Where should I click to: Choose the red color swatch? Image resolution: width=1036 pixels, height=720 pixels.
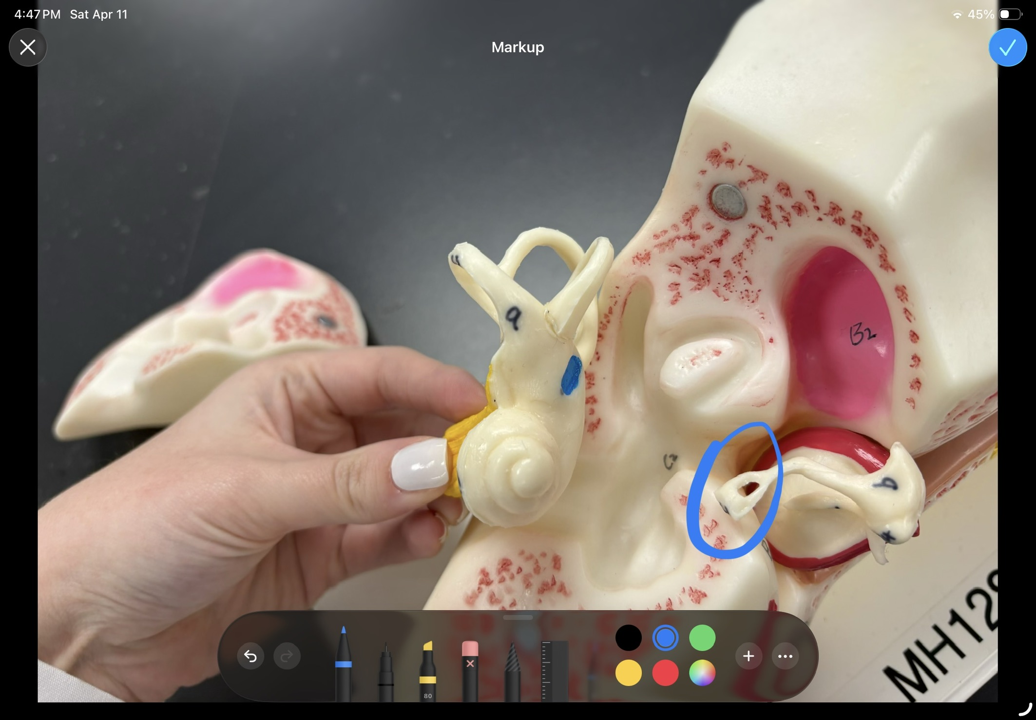665,673
